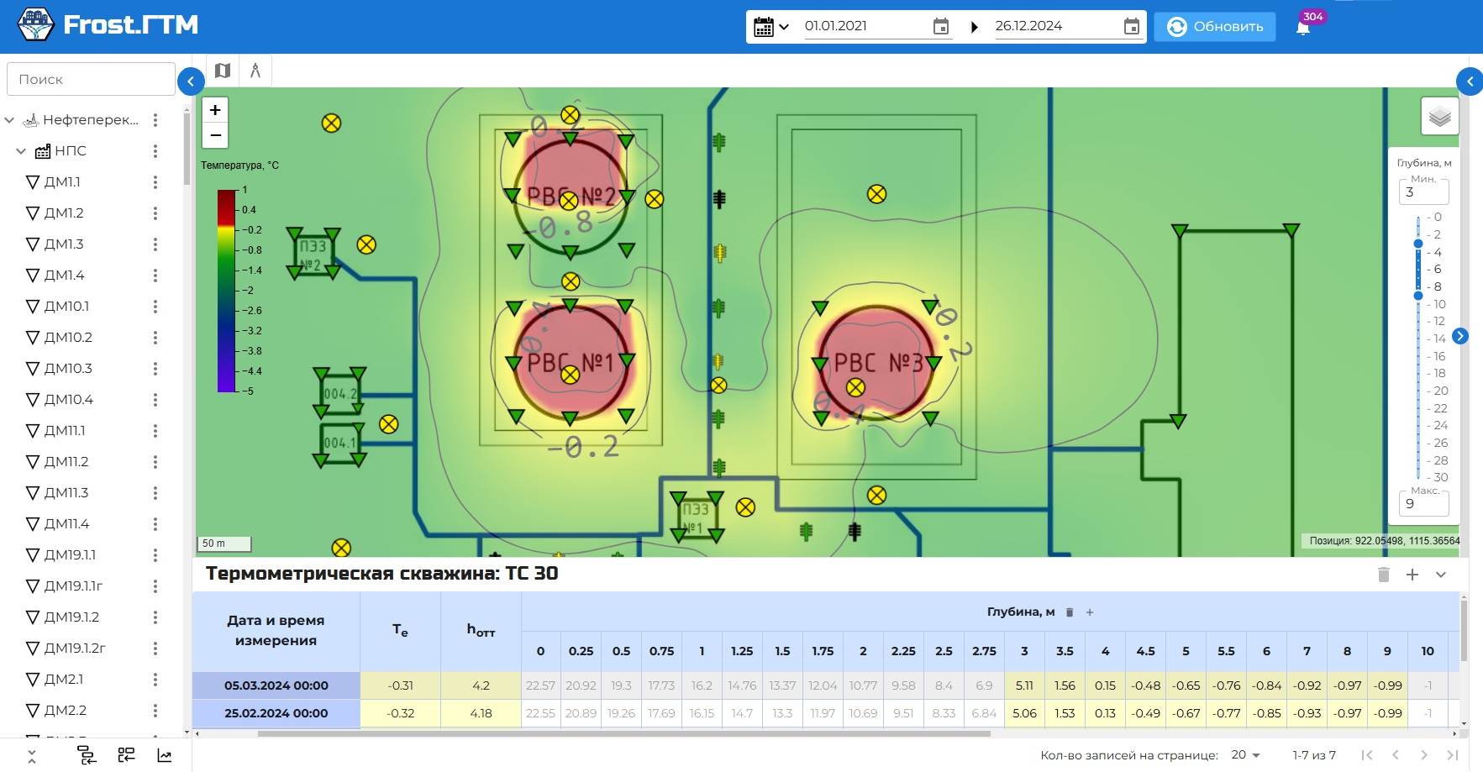Select the compass measurement tool icon
Screen dimensions: 1483x772
[x=255, y=71]
